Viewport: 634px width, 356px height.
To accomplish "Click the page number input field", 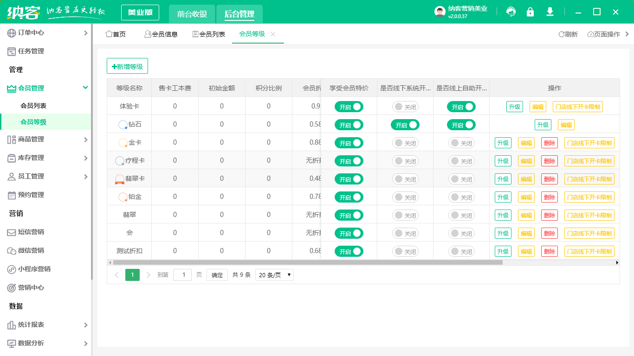I will coord(182,274).
